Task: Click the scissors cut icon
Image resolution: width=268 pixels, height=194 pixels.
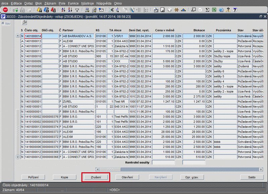Action: (111, 10)
